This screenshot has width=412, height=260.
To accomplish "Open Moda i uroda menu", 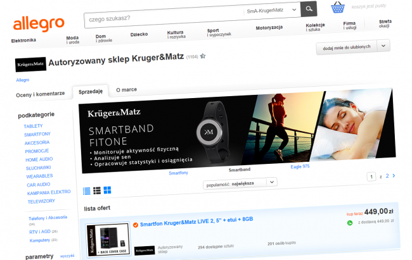I will pos(72,40).
